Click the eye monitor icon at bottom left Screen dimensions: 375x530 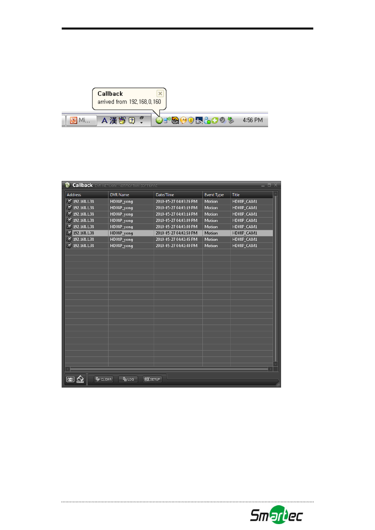tap(70, 379)
